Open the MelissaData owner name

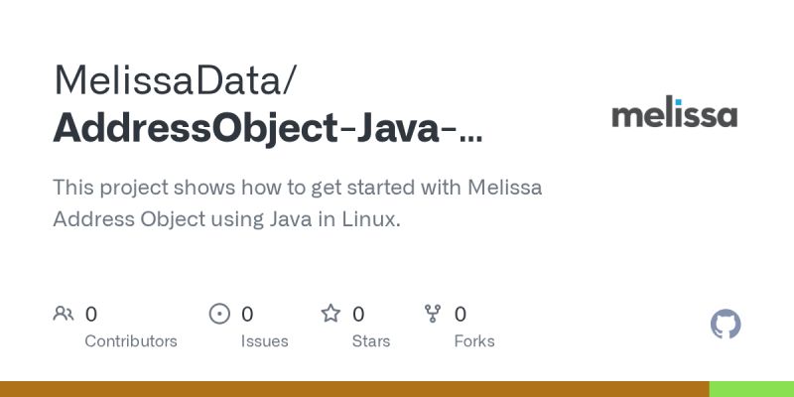coord(175,80)
